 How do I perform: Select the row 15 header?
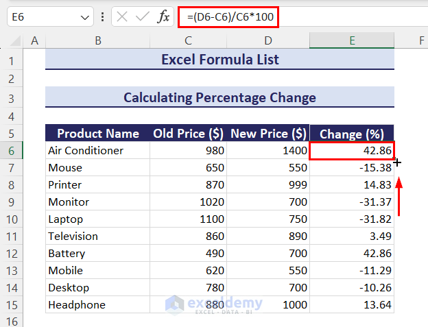pos(12,304)
